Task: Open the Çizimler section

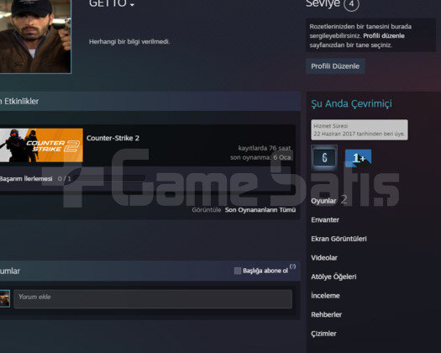Action: coord(323,334)
